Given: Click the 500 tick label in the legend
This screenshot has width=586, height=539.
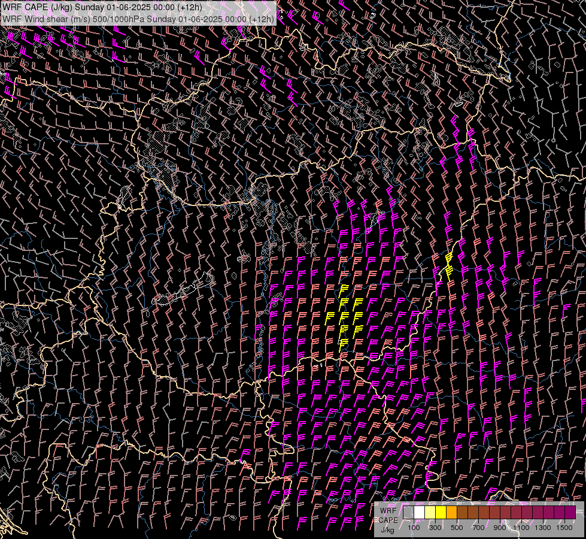Looking at the screenshot, I should [457, 528].
